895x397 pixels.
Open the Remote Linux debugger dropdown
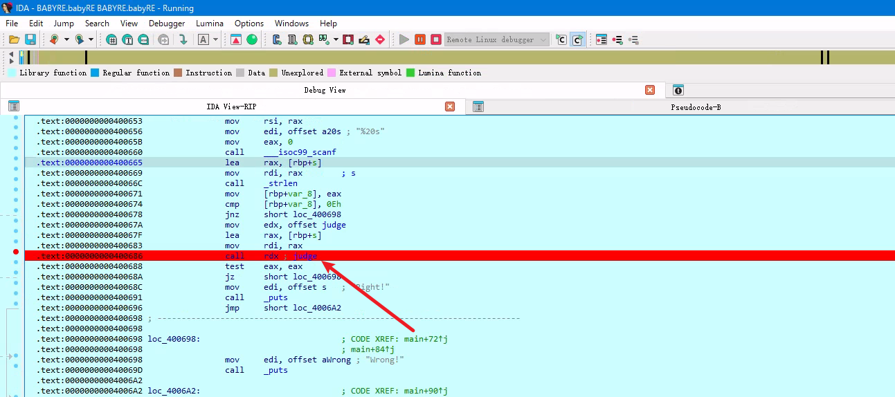(x=543, y=39)
